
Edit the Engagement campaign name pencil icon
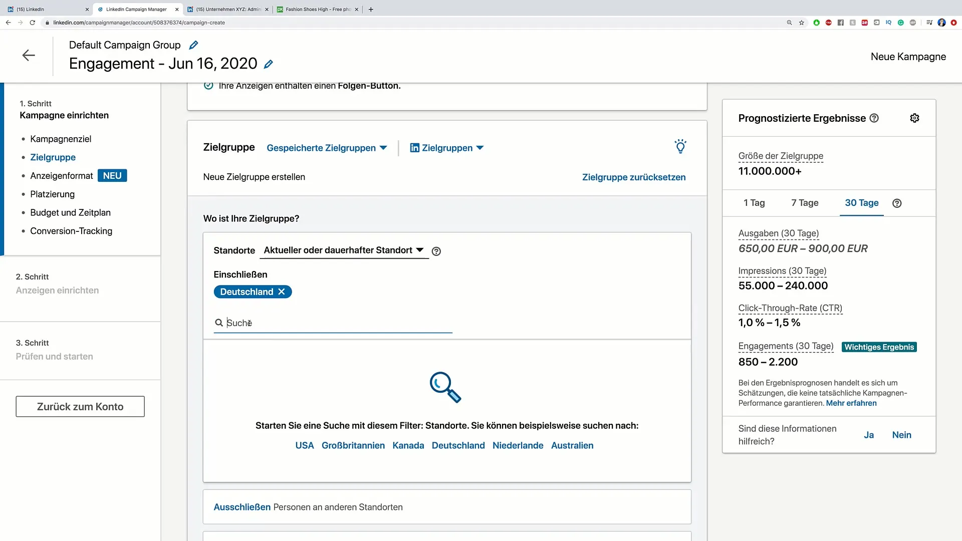click(269, 64)
